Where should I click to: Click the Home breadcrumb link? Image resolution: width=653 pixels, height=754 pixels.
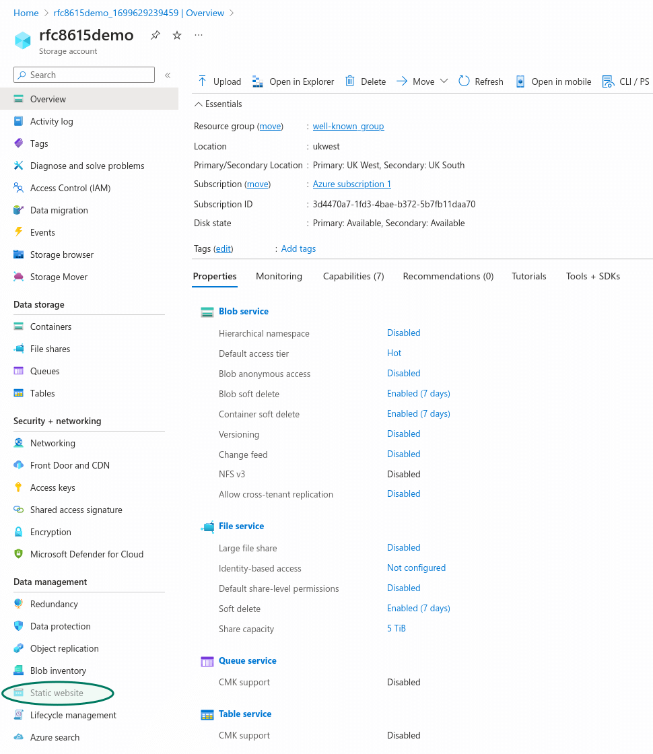click(x=26, y=13)
